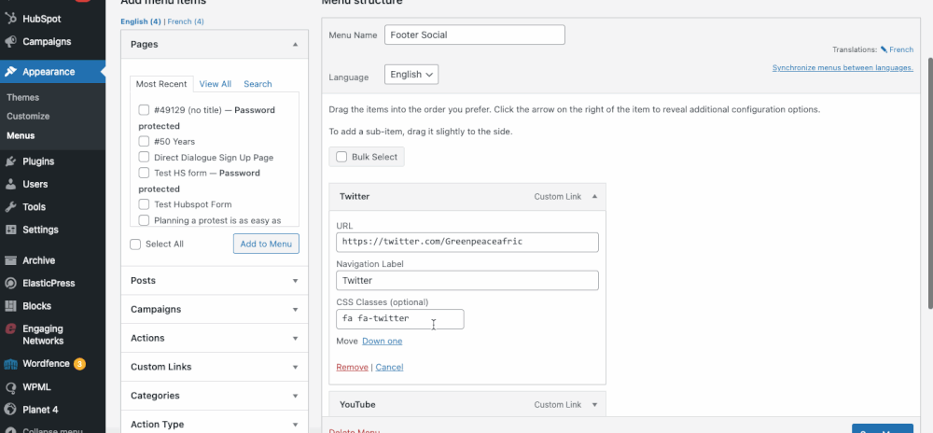Click the Settings sliders icon
The image size is (933, 433).
point(10,230)
